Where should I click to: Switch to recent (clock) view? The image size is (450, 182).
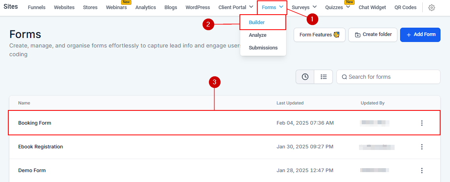(x=305, y=77)
